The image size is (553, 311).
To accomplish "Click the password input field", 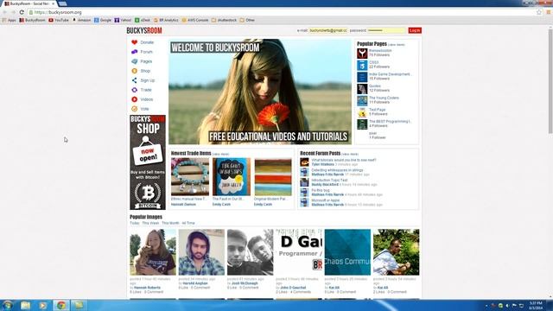I will [386, 31].
